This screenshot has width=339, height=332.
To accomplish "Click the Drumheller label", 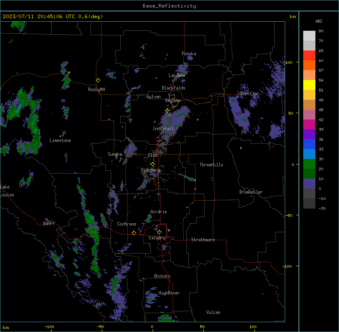I will (251, 192).
